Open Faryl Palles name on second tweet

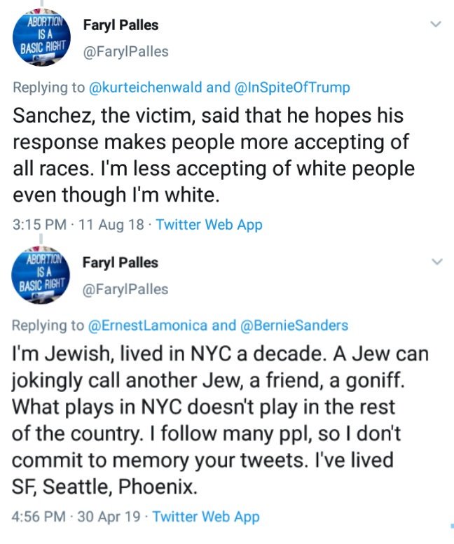point(121,263)
